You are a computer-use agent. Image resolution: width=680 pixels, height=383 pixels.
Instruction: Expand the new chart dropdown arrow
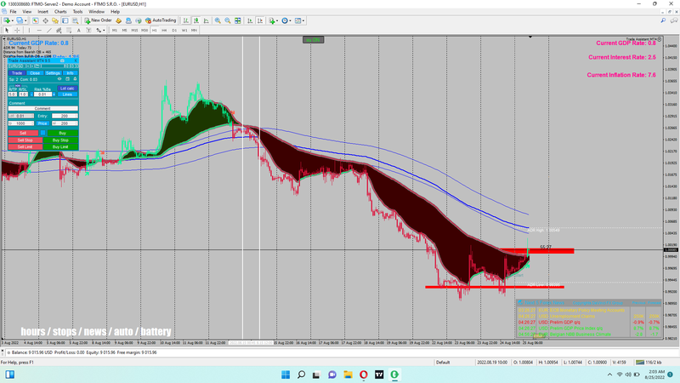point(14,20)
